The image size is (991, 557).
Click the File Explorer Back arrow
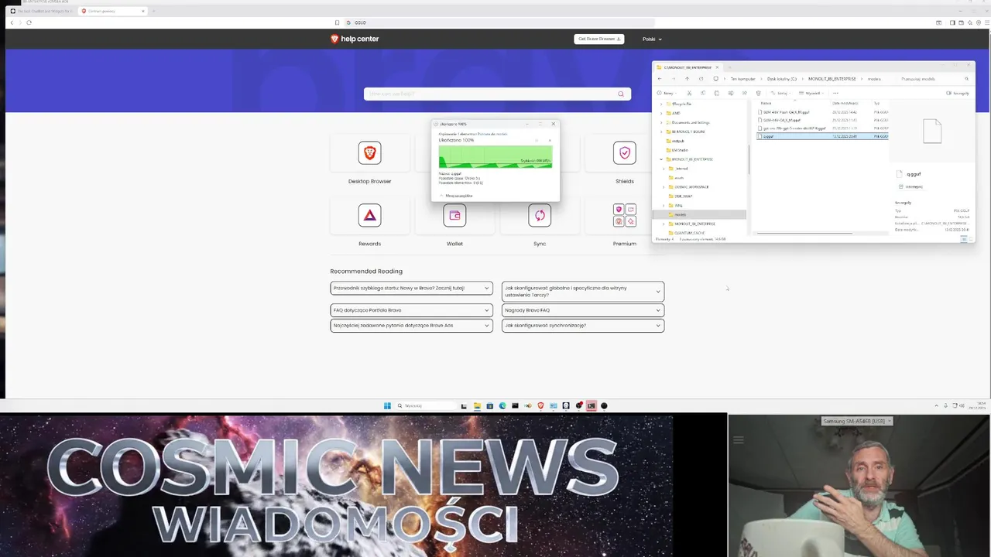pos(660,79)
